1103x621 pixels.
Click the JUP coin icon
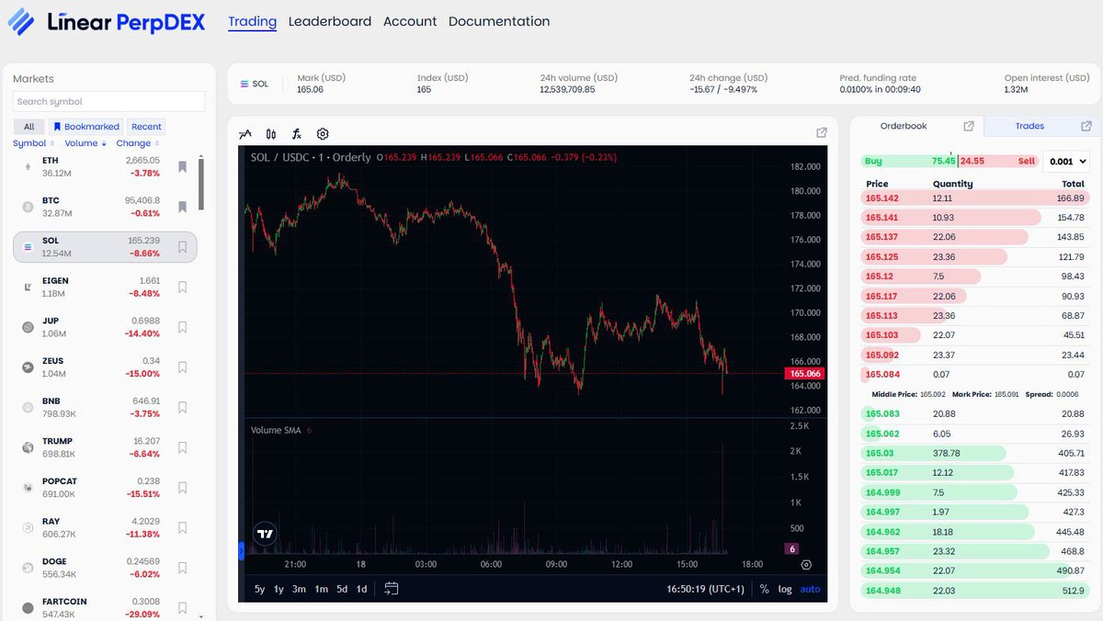click(x=28, y=327)
